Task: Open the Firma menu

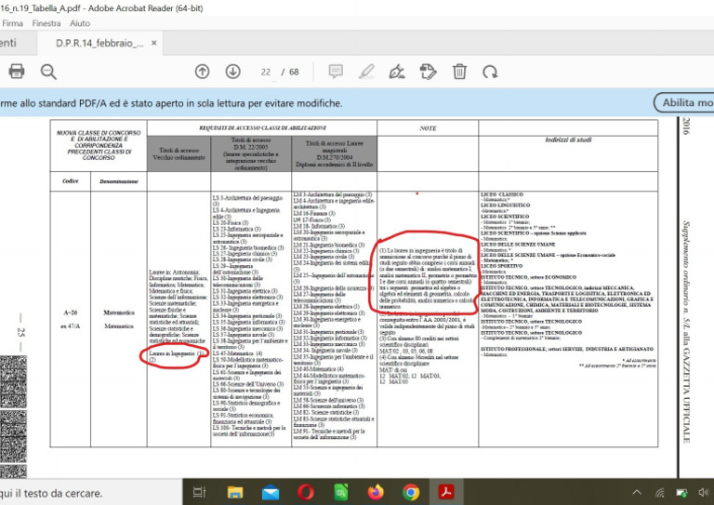Action: 13,23
